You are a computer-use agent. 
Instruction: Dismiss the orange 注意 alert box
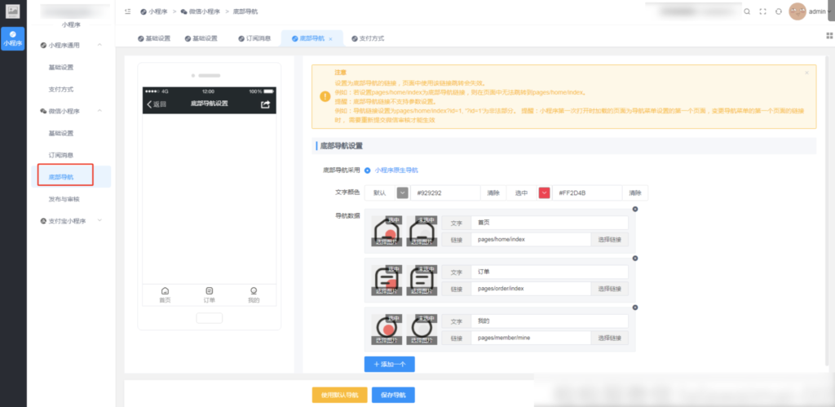[x=806, y=73]
